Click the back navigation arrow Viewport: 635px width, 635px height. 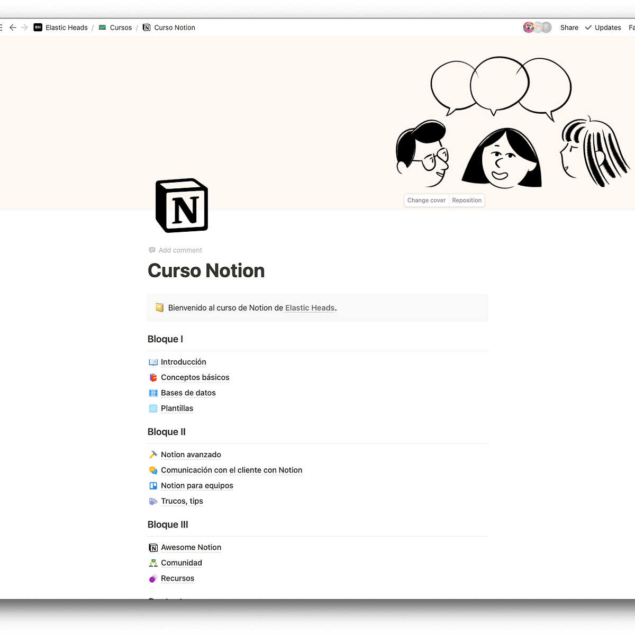tap(13, 27)
